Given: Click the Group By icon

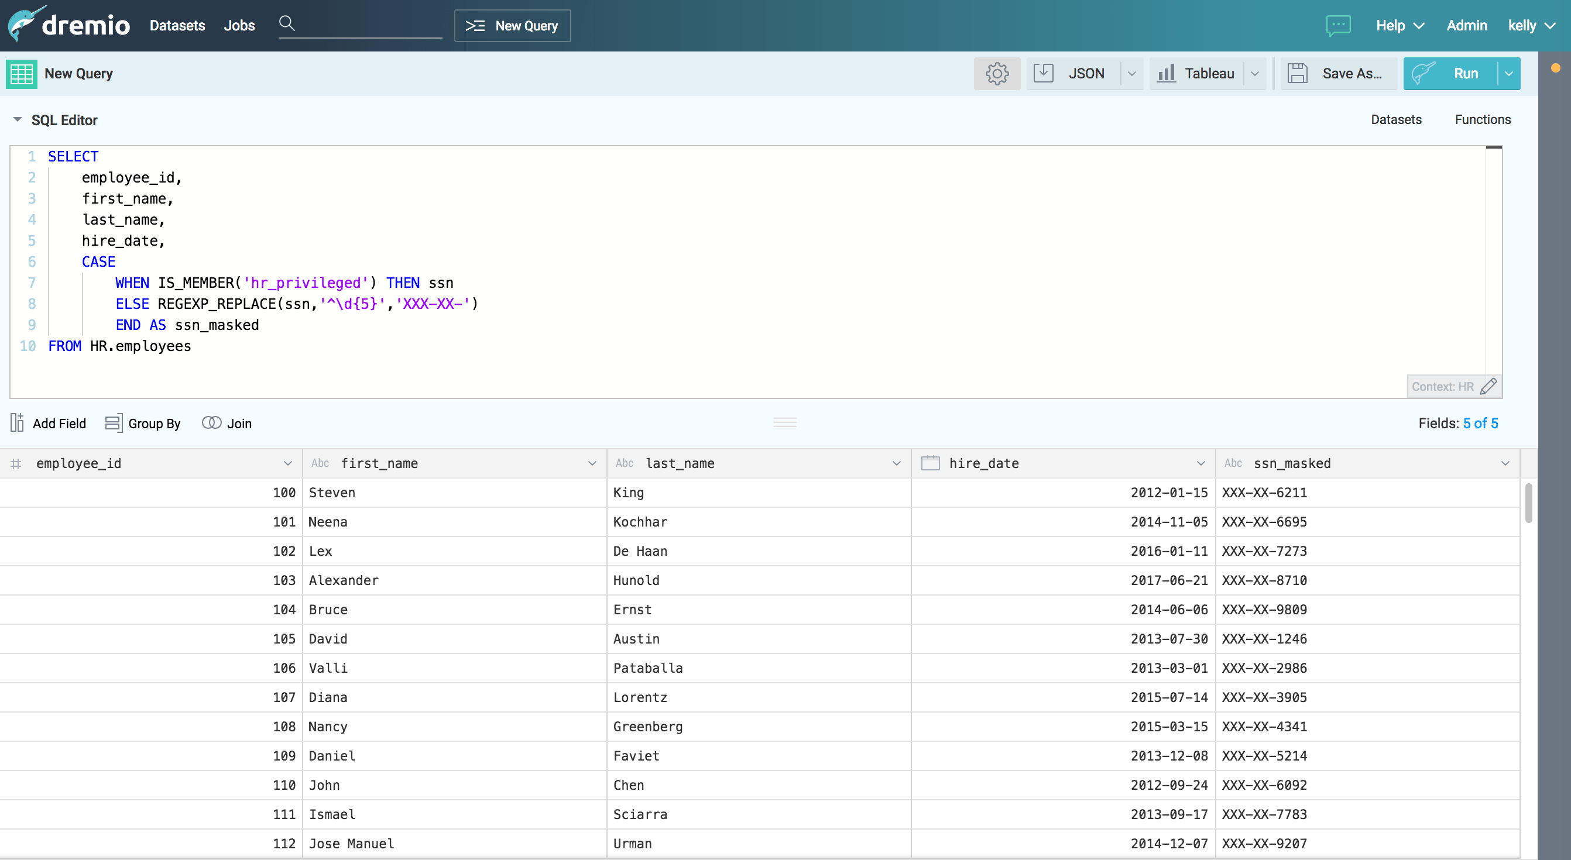Looking at the screenshot, I should click(114, 422).
